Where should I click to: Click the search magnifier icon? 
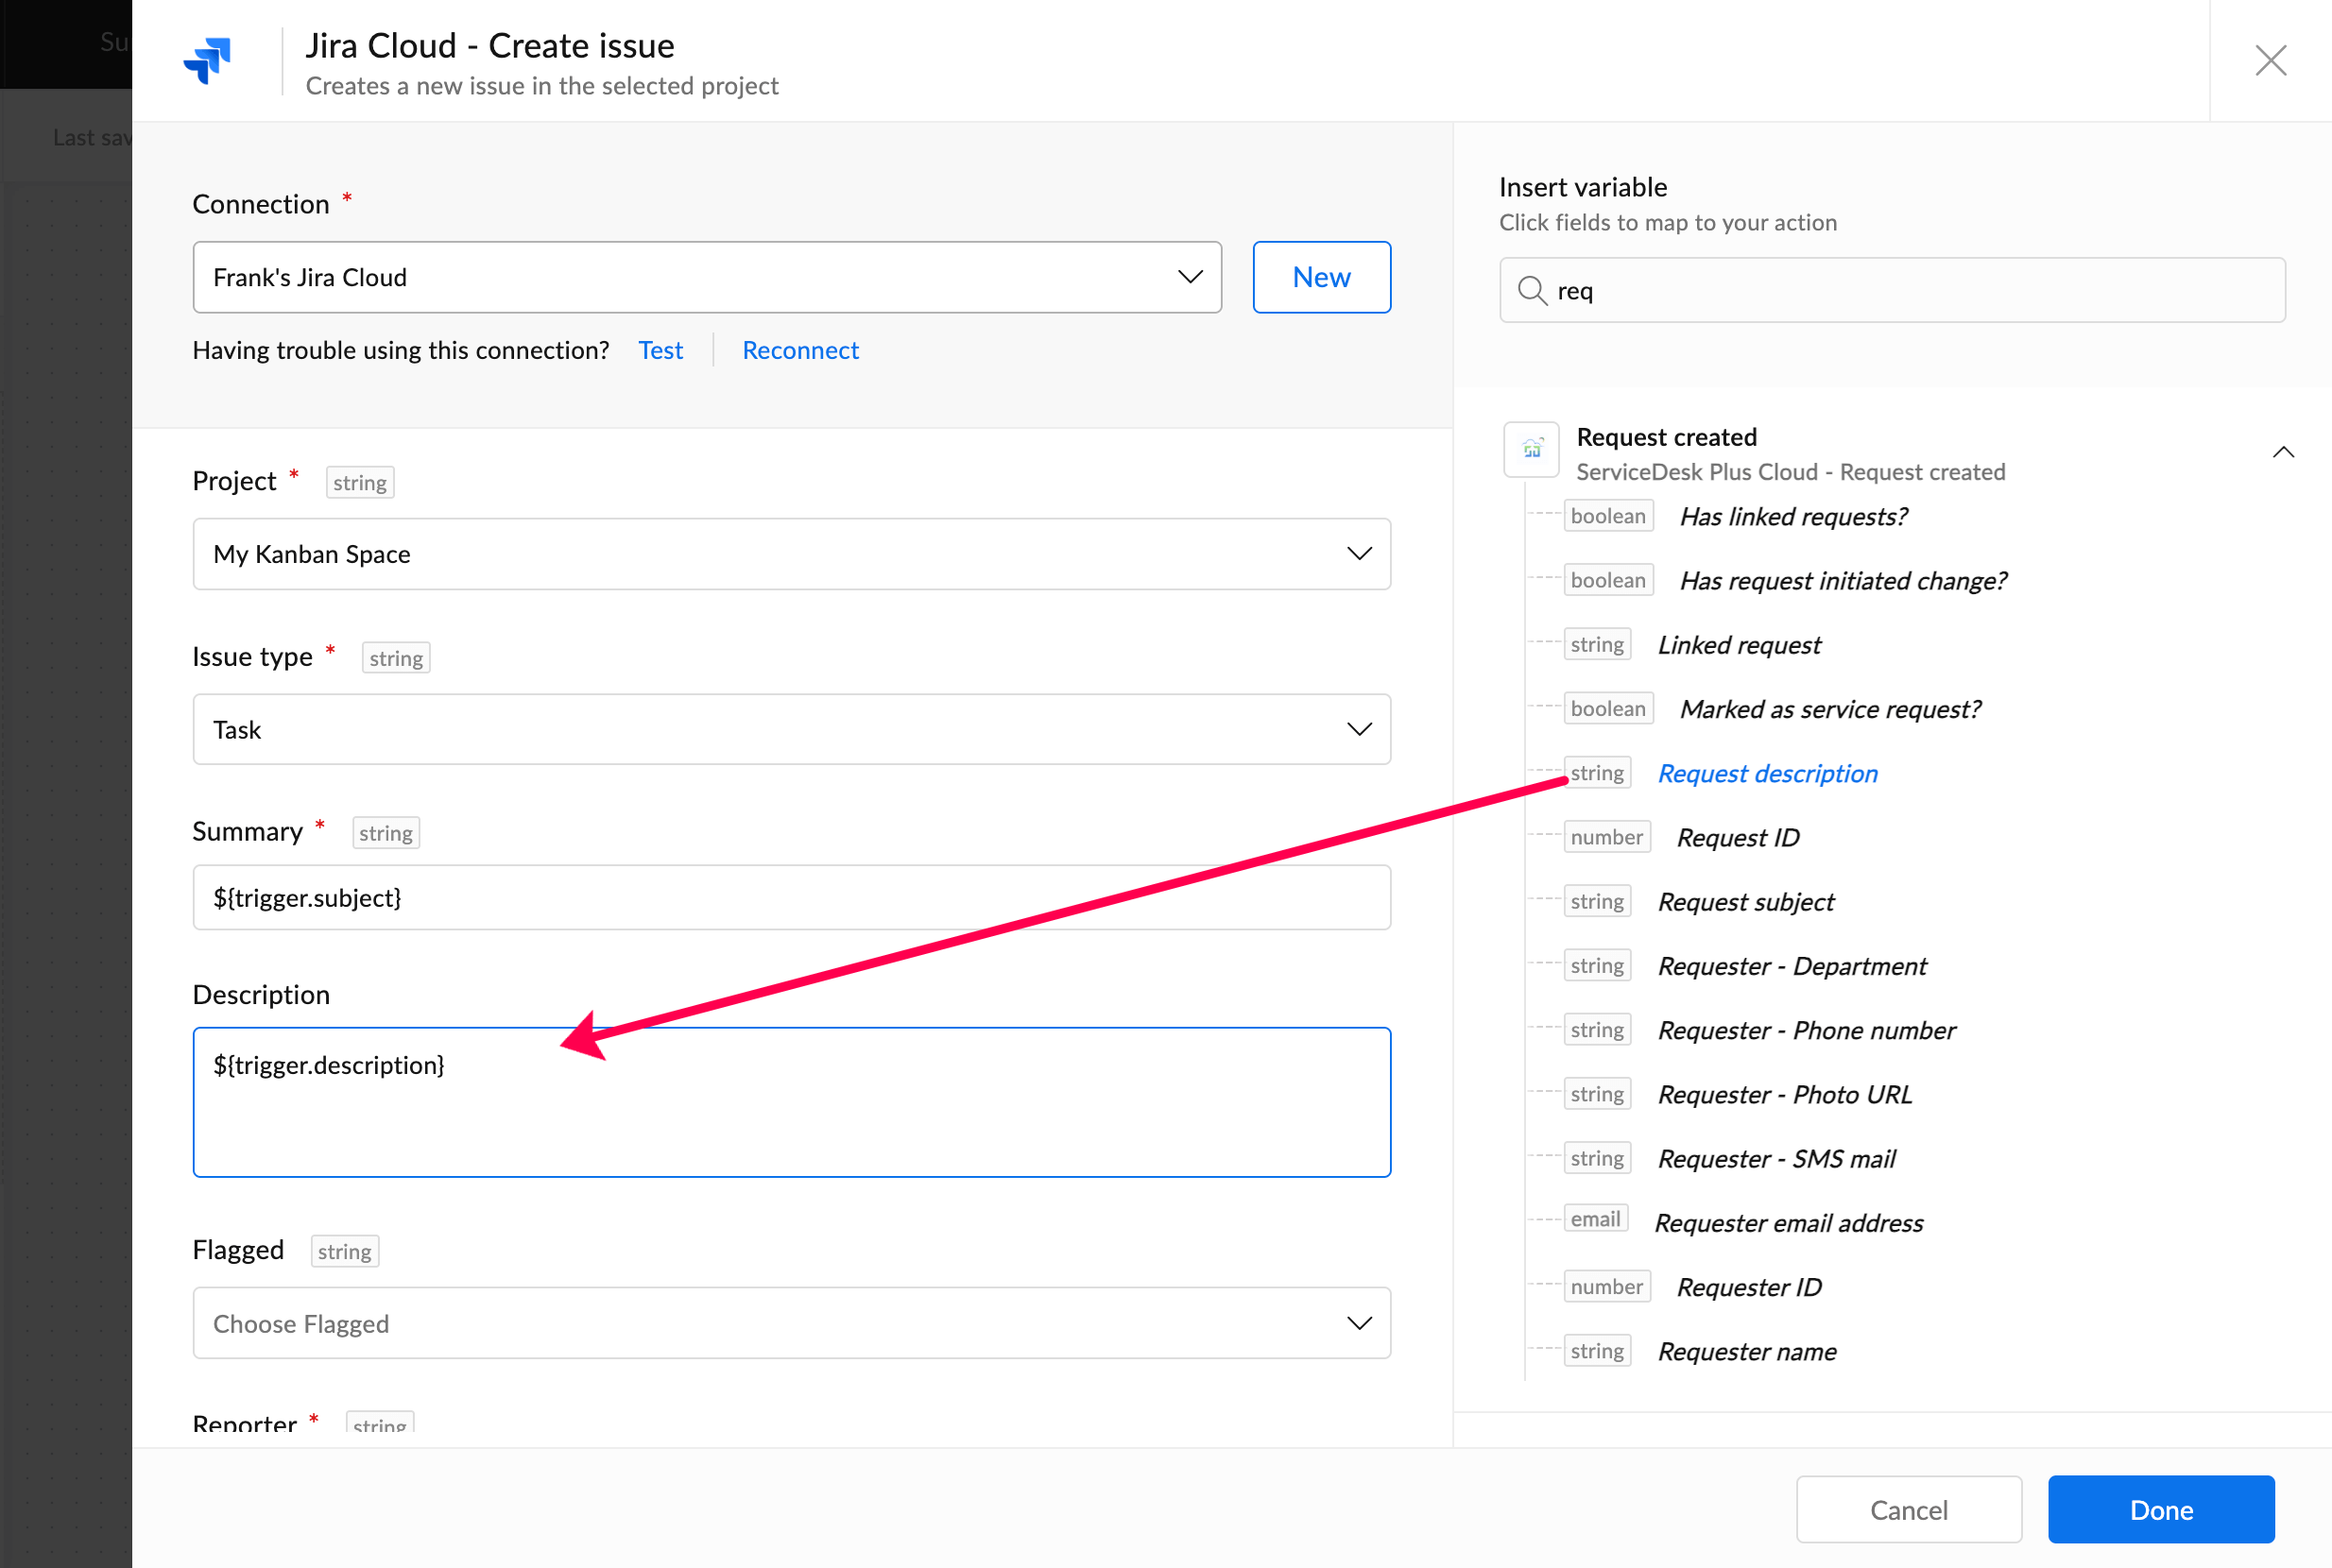[1531, 291]
